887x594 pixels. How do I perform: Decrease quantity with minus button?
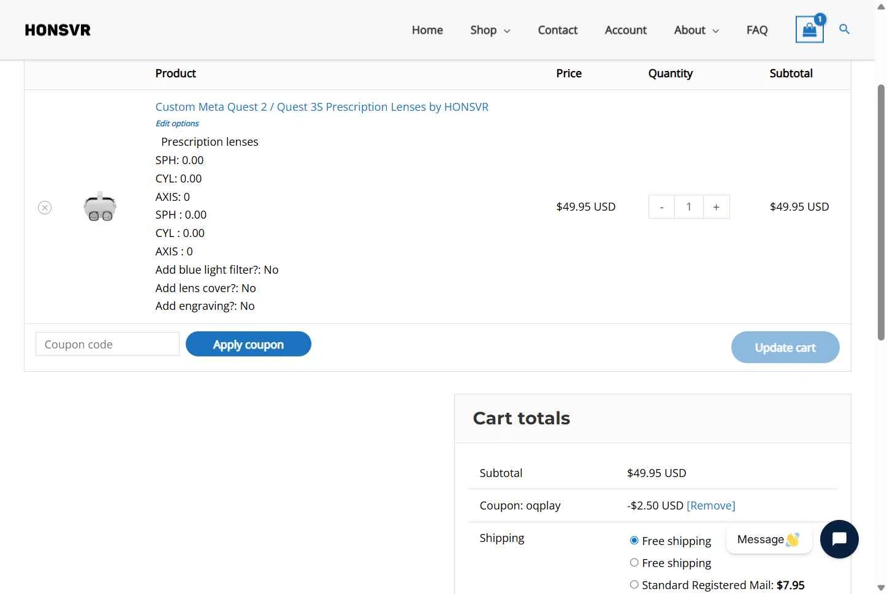pos(661,207)
